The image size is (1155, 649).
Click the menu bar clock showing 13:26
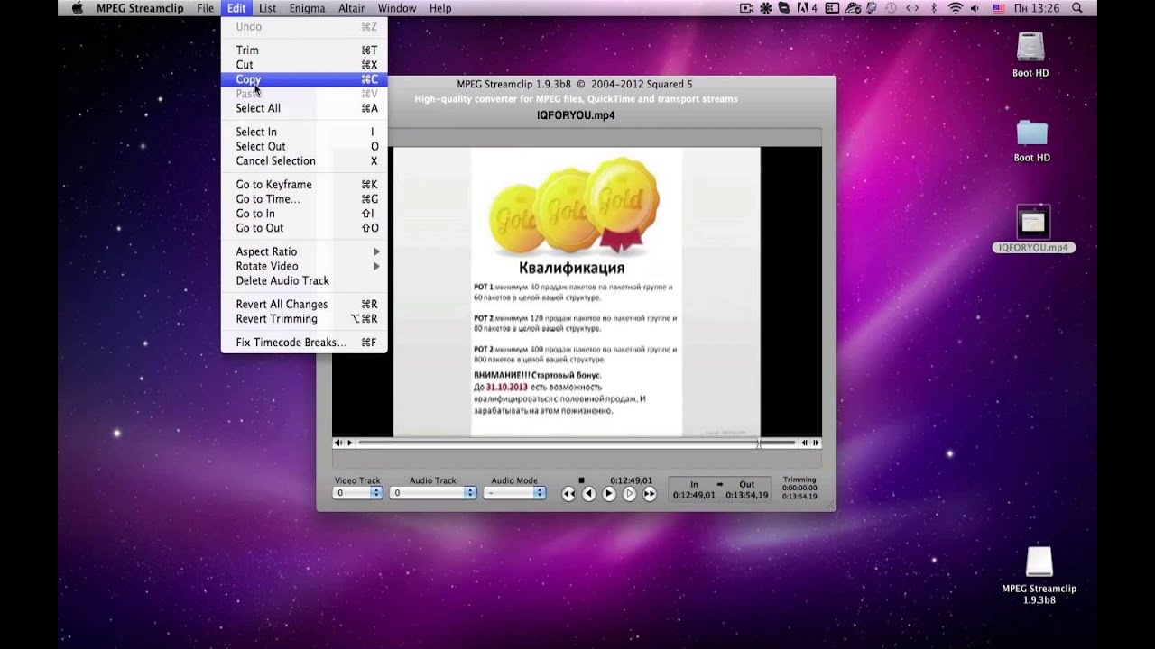click(1039, 8)
